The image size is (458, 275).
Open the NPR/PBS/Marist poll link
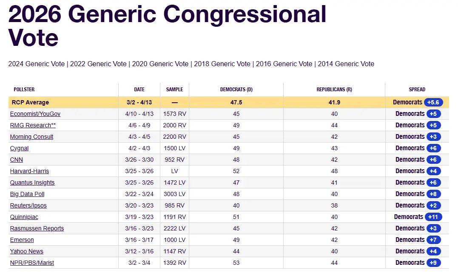coord(32,263)
